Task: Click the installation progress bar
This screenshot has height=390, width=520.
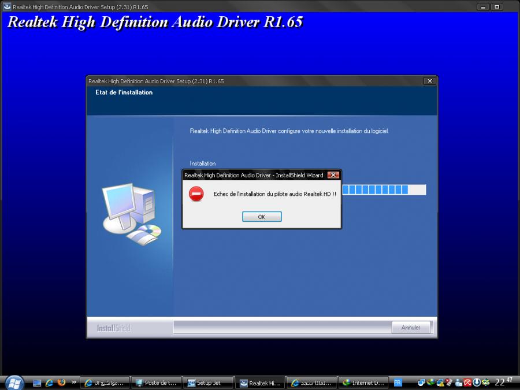Action: tap(384, 190)
